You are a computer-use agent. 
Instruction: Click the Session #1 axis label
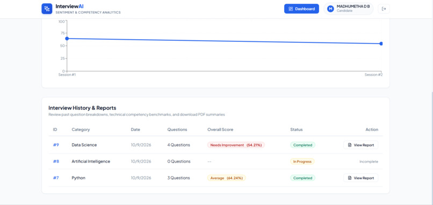[67, 75]
